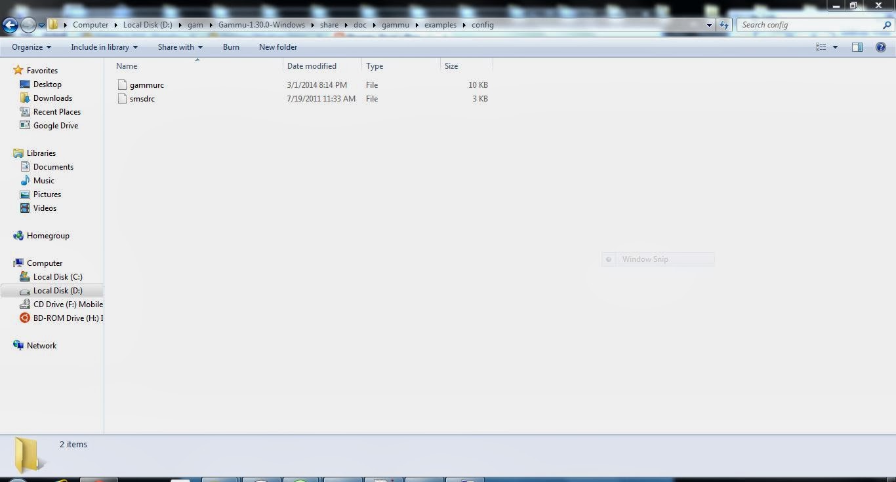Select Local Disk (D:) in sidebar
This screenshot has height=482, width=896.
(58, 291)
